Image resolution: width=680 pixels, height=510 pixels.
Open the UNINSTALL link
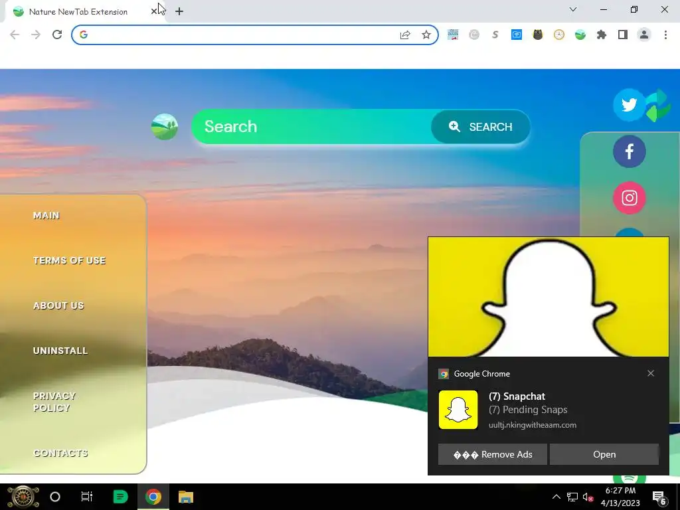click(60, 351)
